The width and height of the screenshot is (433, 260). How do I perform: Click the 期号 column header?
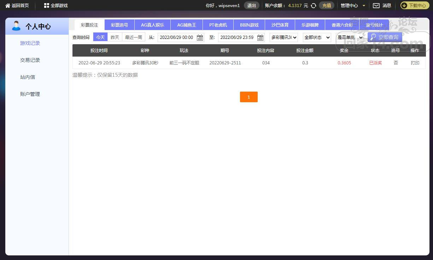(225, 51)
